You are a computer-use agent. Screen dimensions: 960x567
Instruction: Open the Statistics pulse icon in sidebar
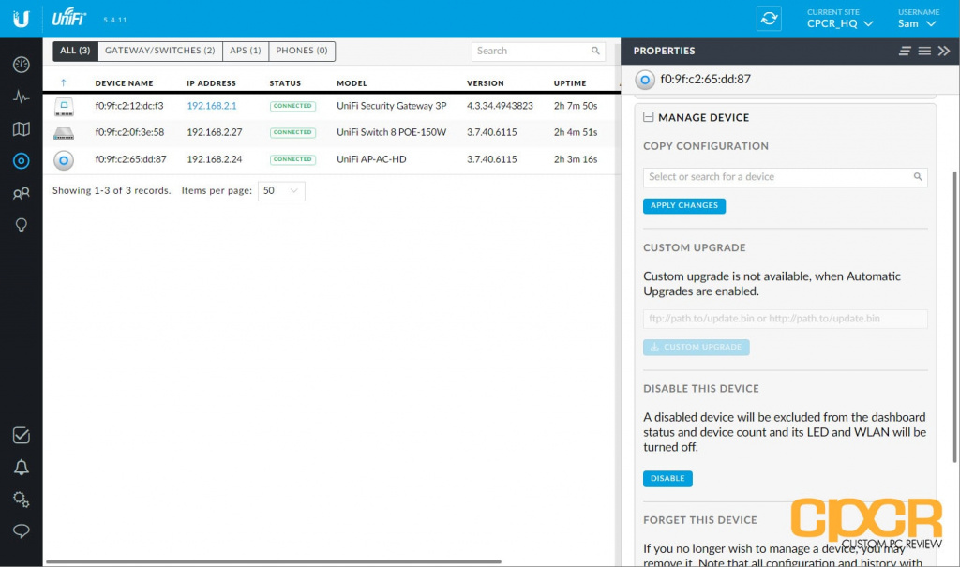click(21, 97)
